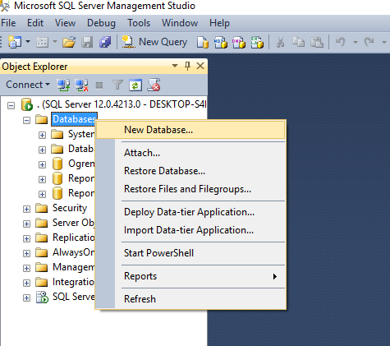Choose New Database... from context menu

coord(190,130)
